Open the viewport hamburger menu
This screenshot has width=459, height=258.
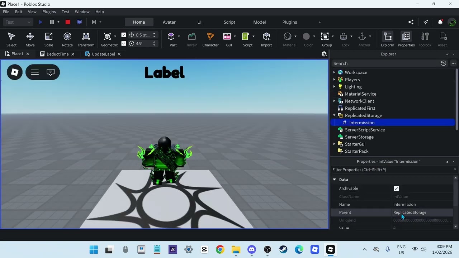click(x=35, y=72)
